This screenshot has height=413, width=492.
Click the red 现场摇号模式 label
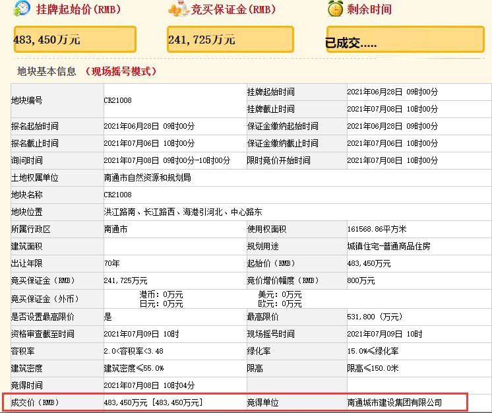tap(121, 71)
